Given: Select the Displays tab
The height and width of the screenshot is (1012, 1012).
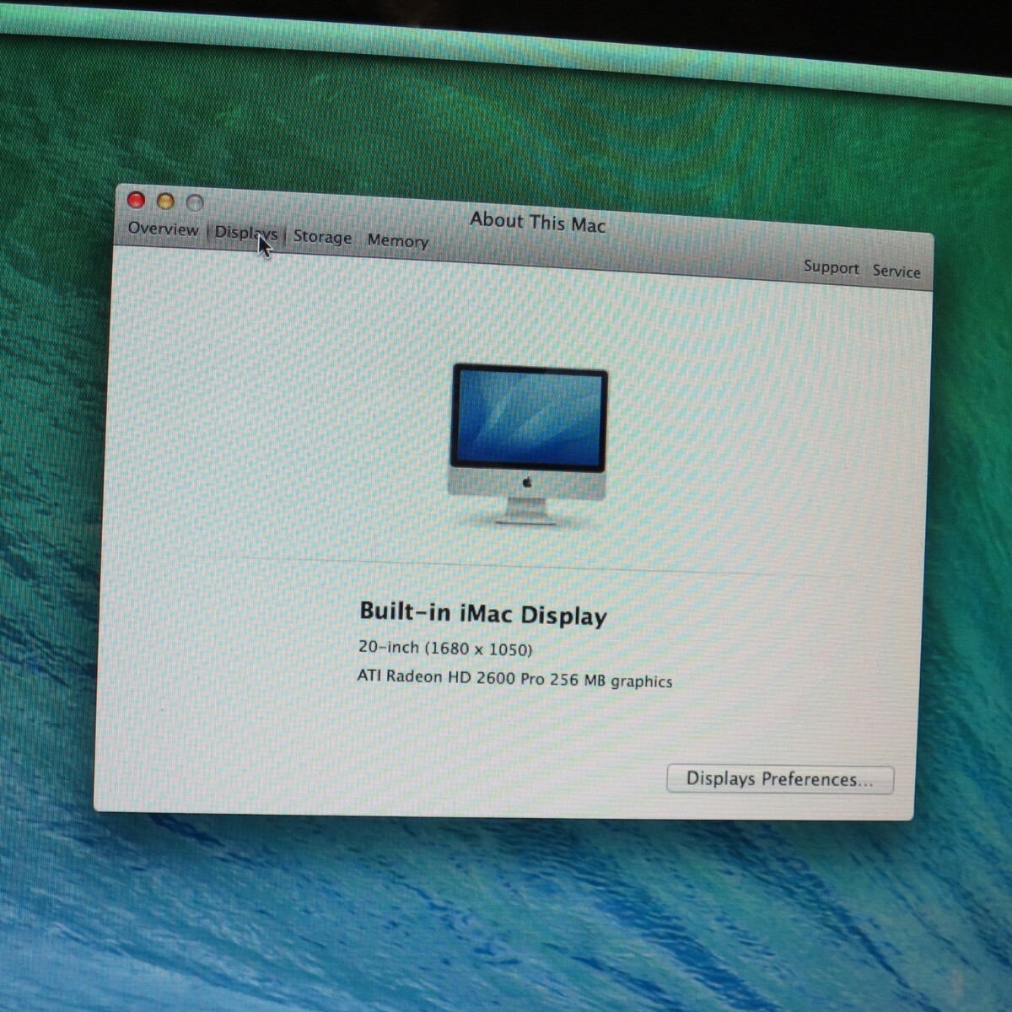Looking at the screenshot, I should point(244,234).
